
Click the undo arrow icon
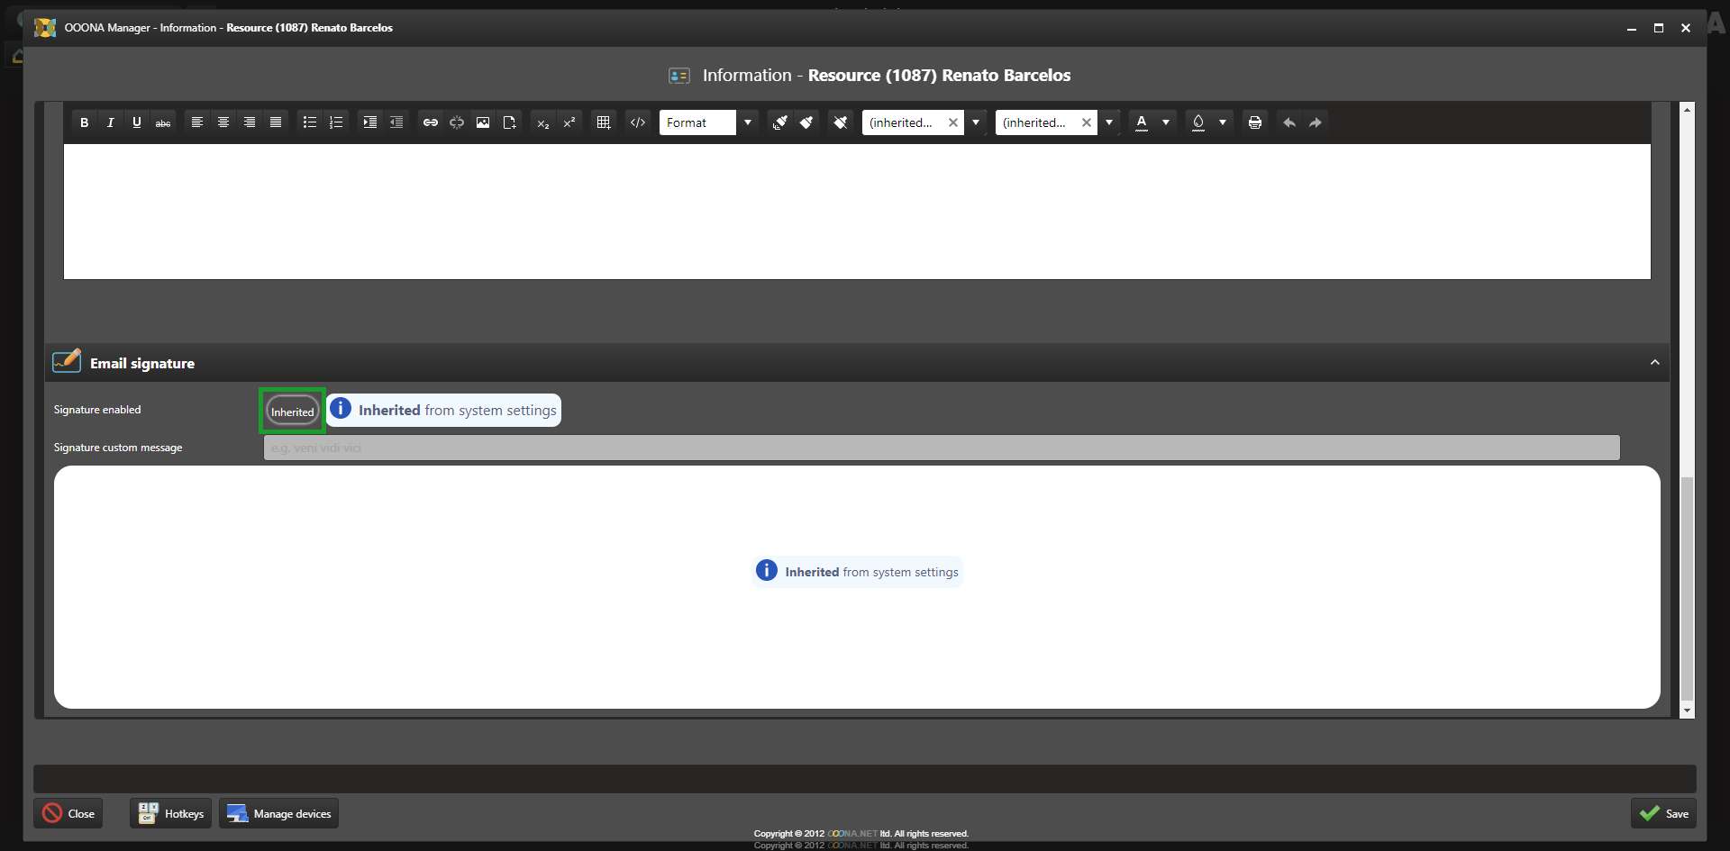[1289, 122]
